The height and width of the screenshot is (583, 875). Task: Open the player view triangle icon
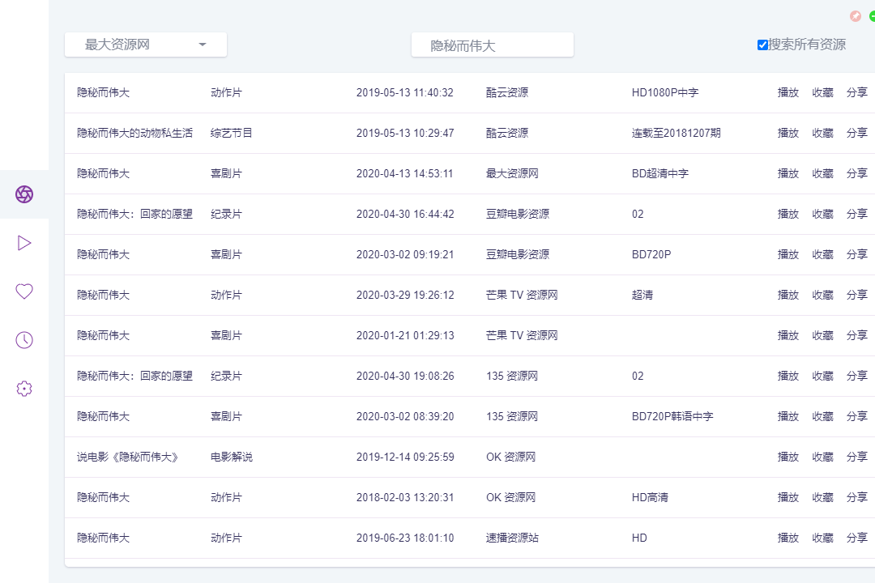click(x=24, y=243)
